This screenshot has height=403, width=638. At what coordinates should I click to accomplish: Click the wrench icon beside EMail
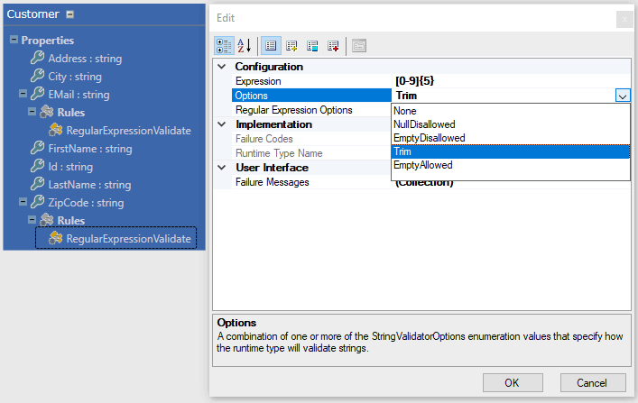[37, 94]
